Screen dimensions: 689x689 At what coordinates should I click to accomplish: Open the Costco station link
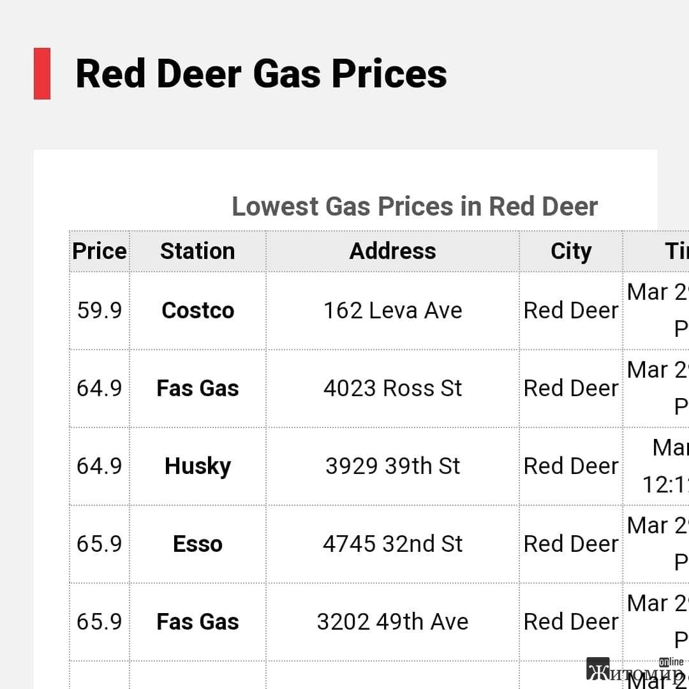(198, 311)
